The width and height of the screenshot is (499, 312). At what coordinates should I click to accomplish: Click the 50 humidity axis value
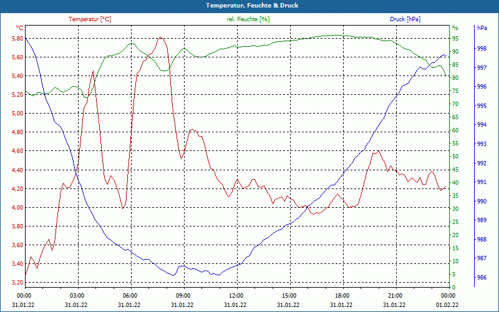[455, 157]
